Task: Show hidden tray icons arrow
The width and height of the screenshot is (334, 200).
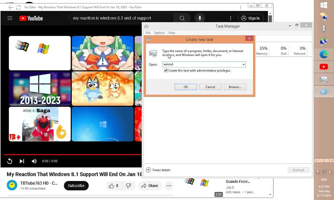Action: click(317, 166)
